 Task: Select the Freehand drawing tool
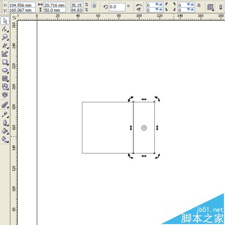tap(5, 45)
